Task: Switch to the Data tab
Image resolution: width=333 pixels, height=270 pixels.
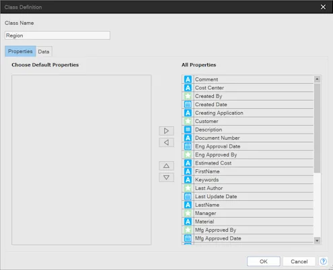Action: (44, 52)
